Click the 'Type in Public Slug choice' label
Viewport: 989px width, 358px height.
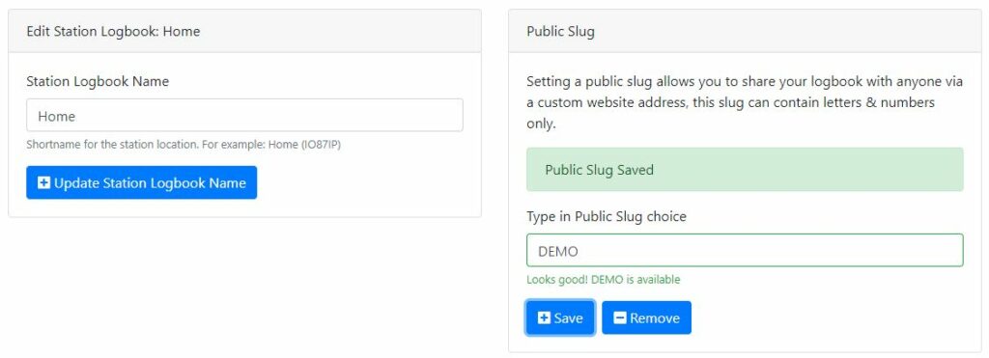[x=607, y=217]
